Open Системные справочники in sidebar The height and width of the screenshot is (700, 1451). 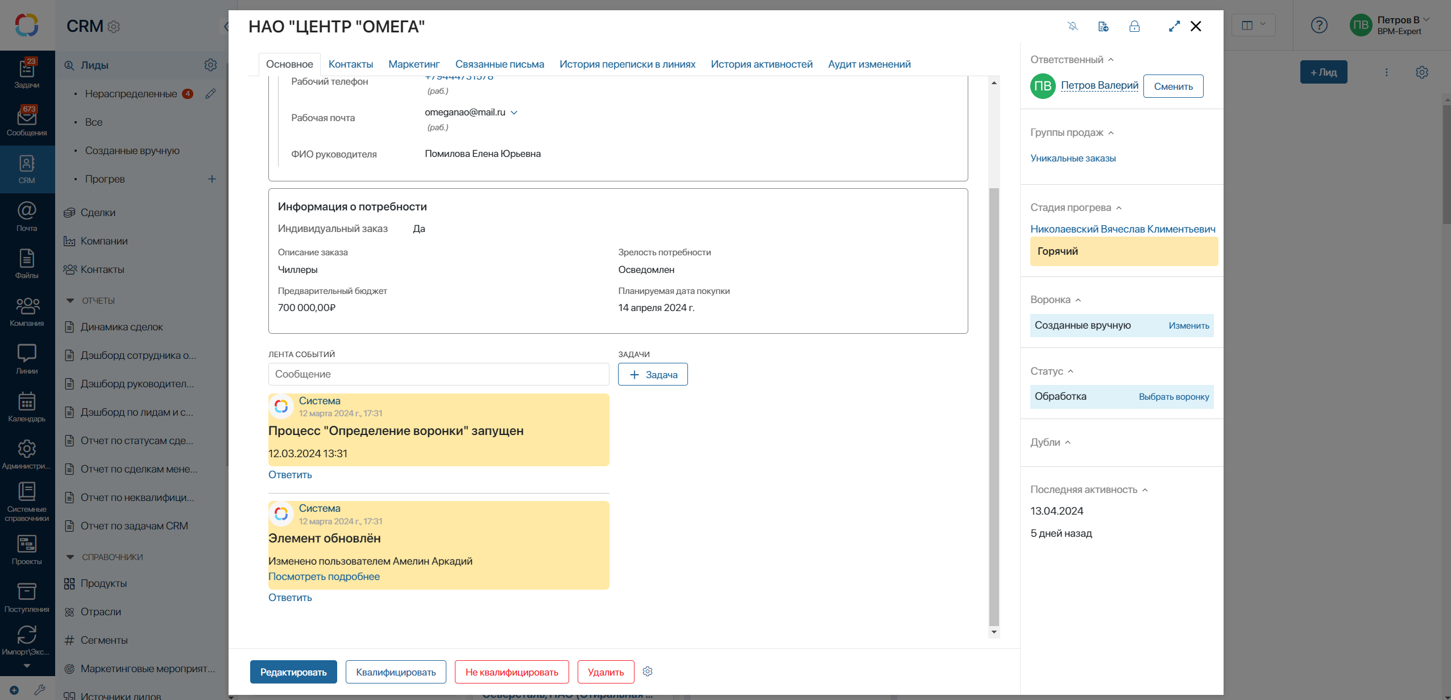(x=27, y=502)
